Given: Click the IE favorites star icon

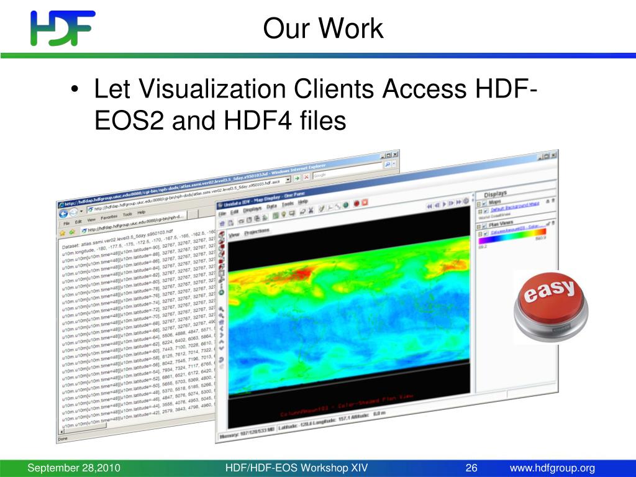Looking at the screenshot, I should click(x=63, y=232).
